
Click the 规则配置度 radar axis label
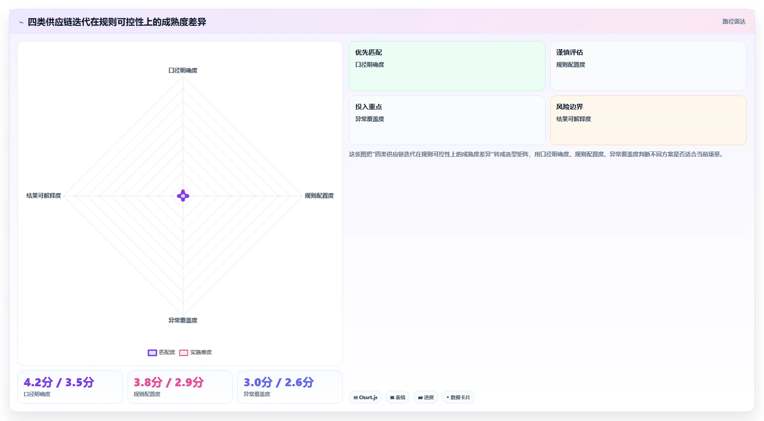(319, 196)
